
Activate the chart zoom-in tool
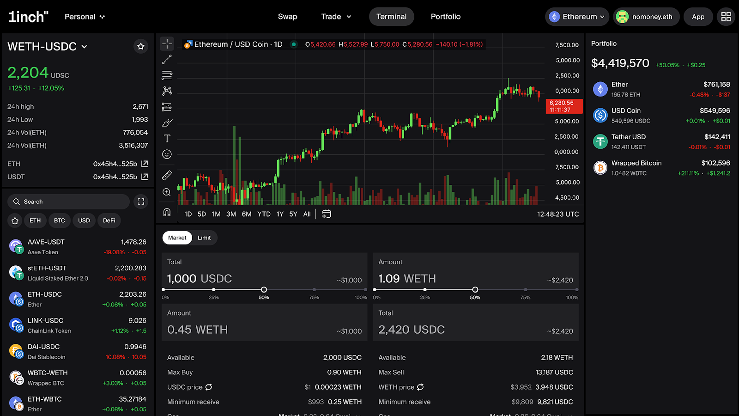167,192
